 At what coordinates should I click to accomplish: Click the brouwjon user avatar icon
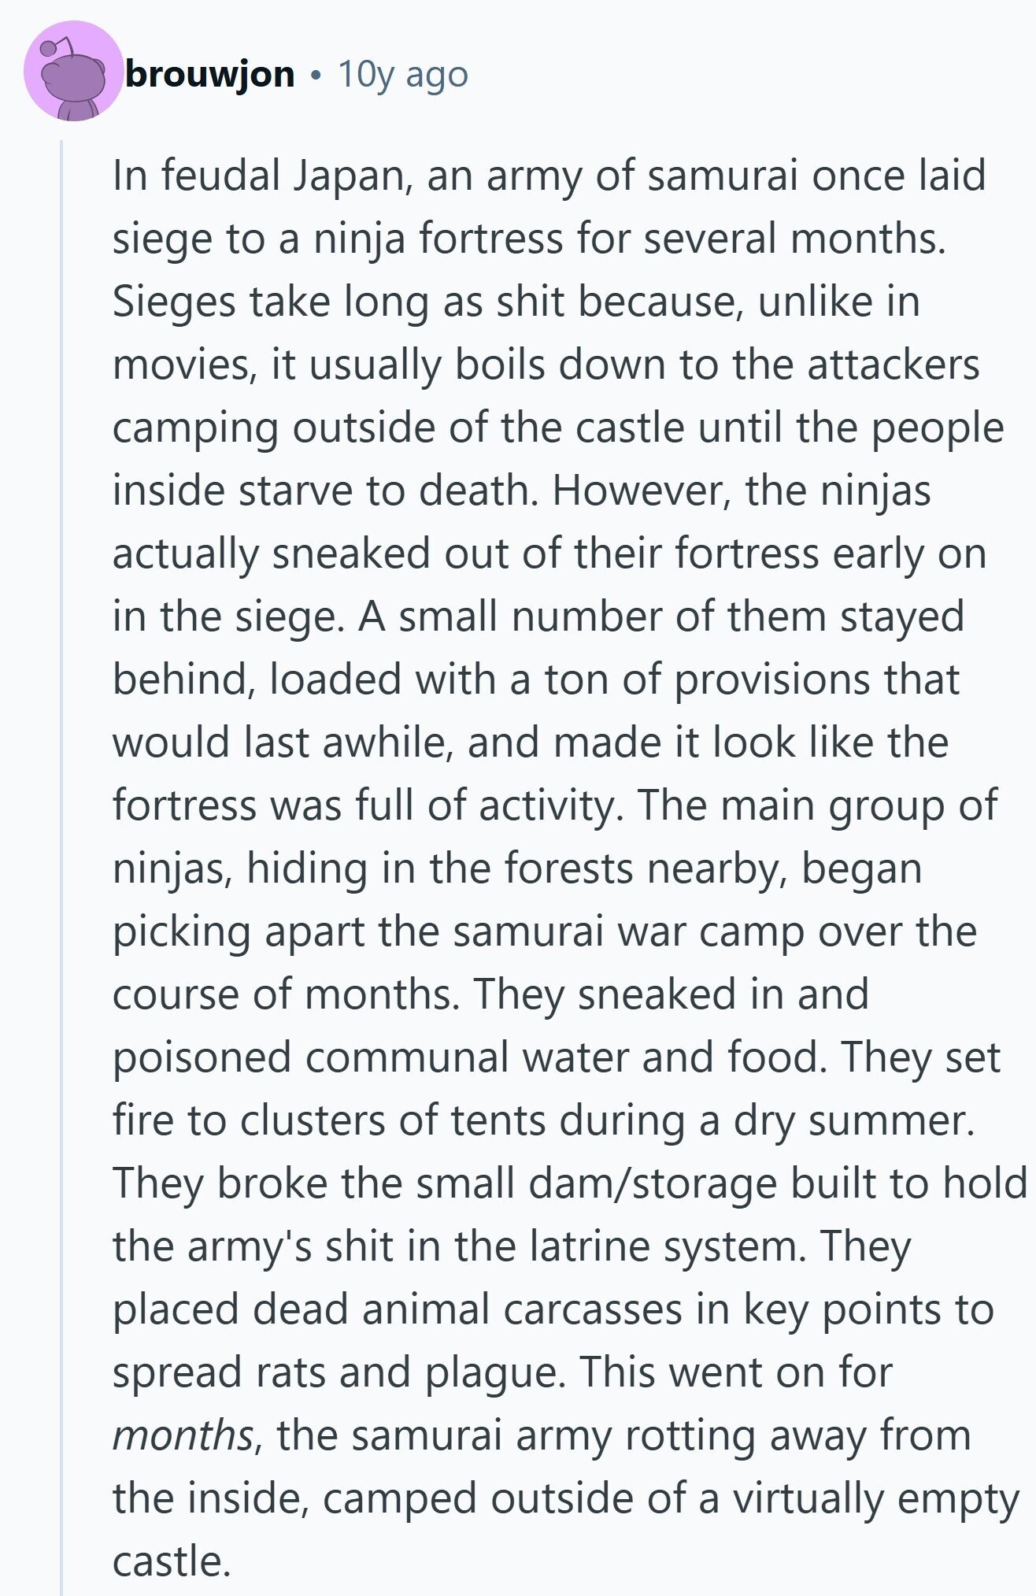(x=73, y=72)
